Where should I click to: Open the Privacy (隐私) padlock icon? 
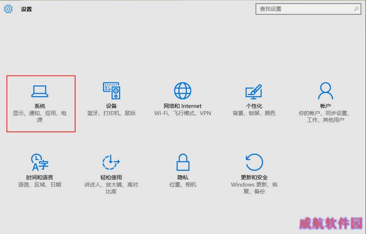183,162
